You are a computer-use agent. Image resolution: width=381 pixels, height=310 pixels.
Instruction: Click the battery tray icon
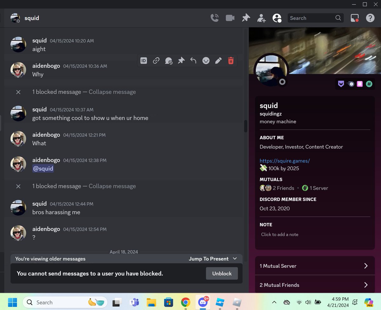point(317,302)
